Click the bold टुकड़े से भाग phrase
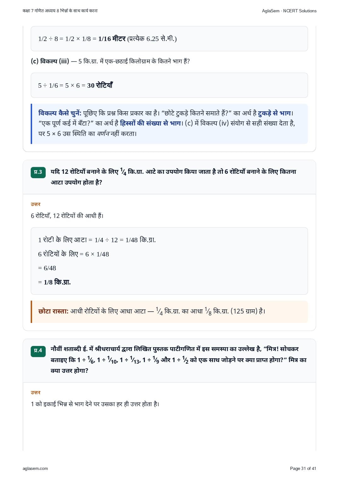 274,113
